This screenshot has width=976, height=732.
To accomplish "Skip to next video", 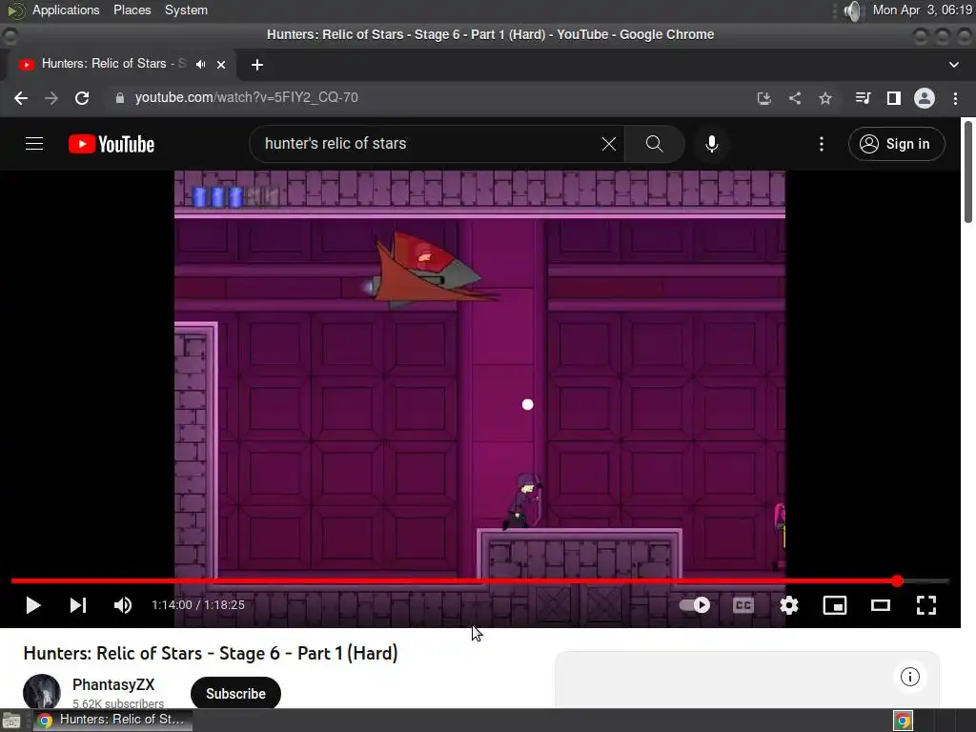I will point(78,605).
